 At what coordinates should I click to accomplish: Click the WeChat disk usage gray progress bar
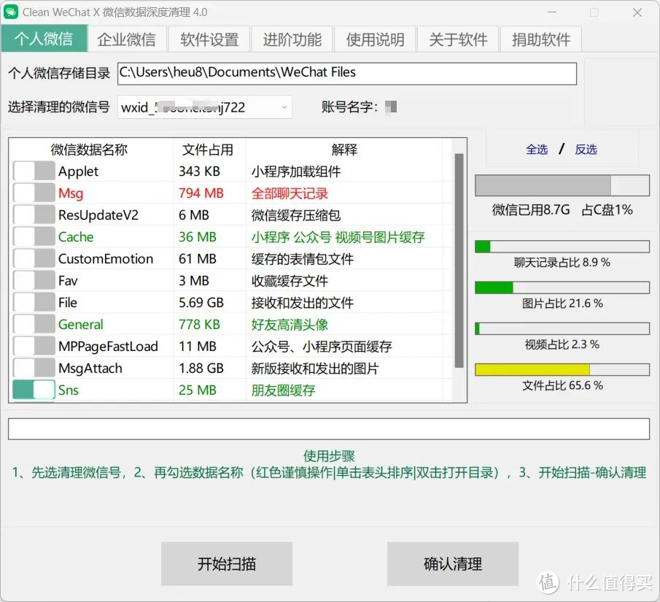pyautogui.click(x=562, y=185)
